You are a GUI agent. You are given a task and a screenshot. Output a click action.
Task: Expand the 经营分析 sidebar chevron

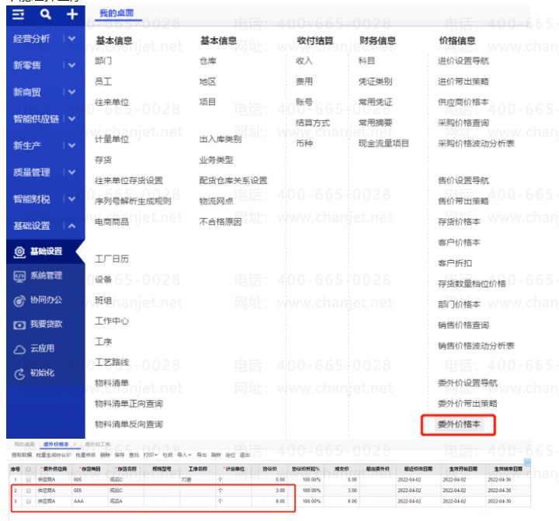(71, 39)
